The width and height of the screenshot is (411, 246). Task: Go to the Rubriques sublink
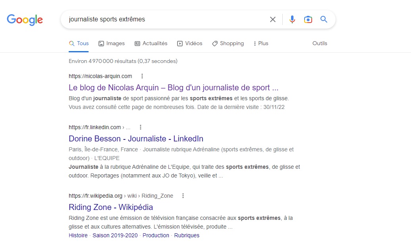coord(187,235)
